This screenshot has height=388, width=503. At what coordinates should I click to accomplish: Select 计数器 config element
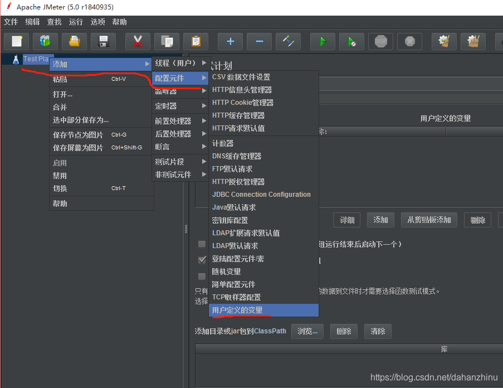click(x=263, y=143)
